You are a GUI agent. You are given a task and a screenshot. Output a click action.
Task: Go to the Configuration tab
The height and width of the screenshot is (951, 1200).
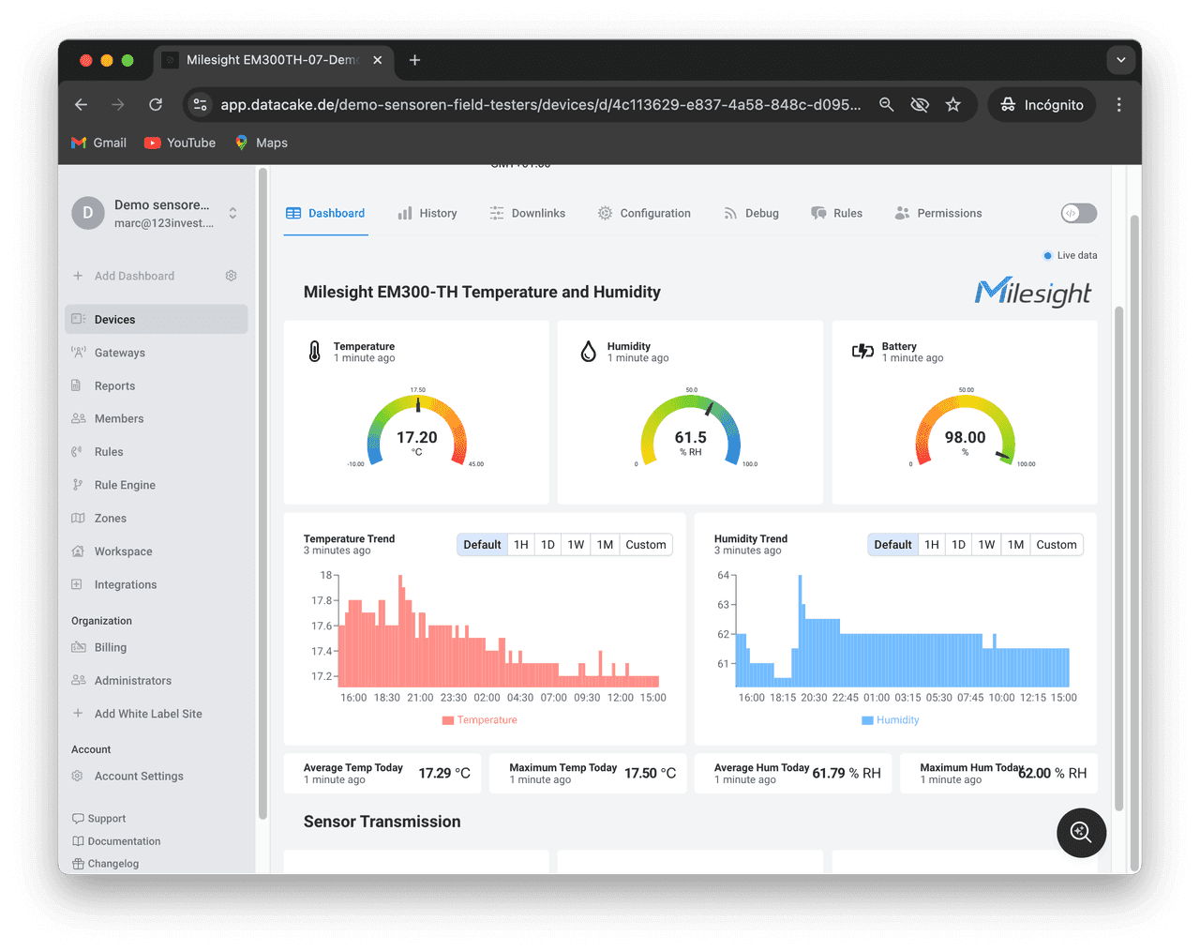pyautogui.click(x=644, y=214)
